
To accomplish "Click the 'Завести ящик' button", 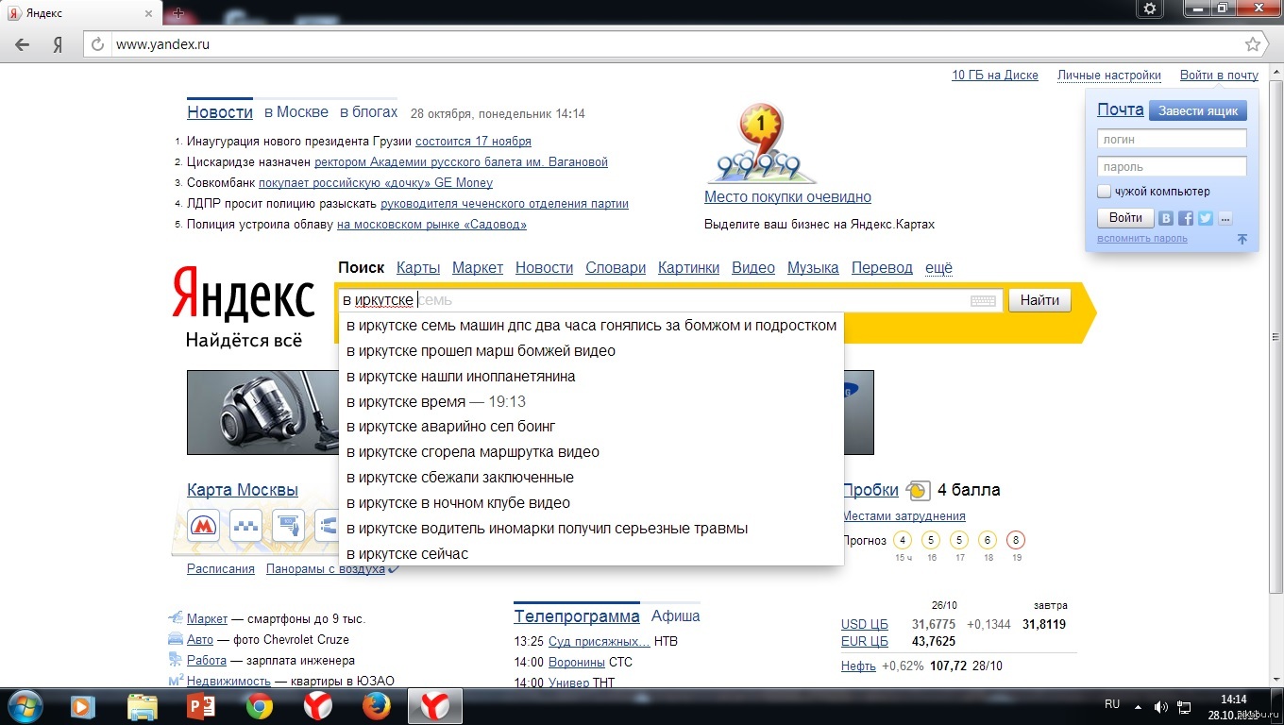I will tap(1197, 110).
